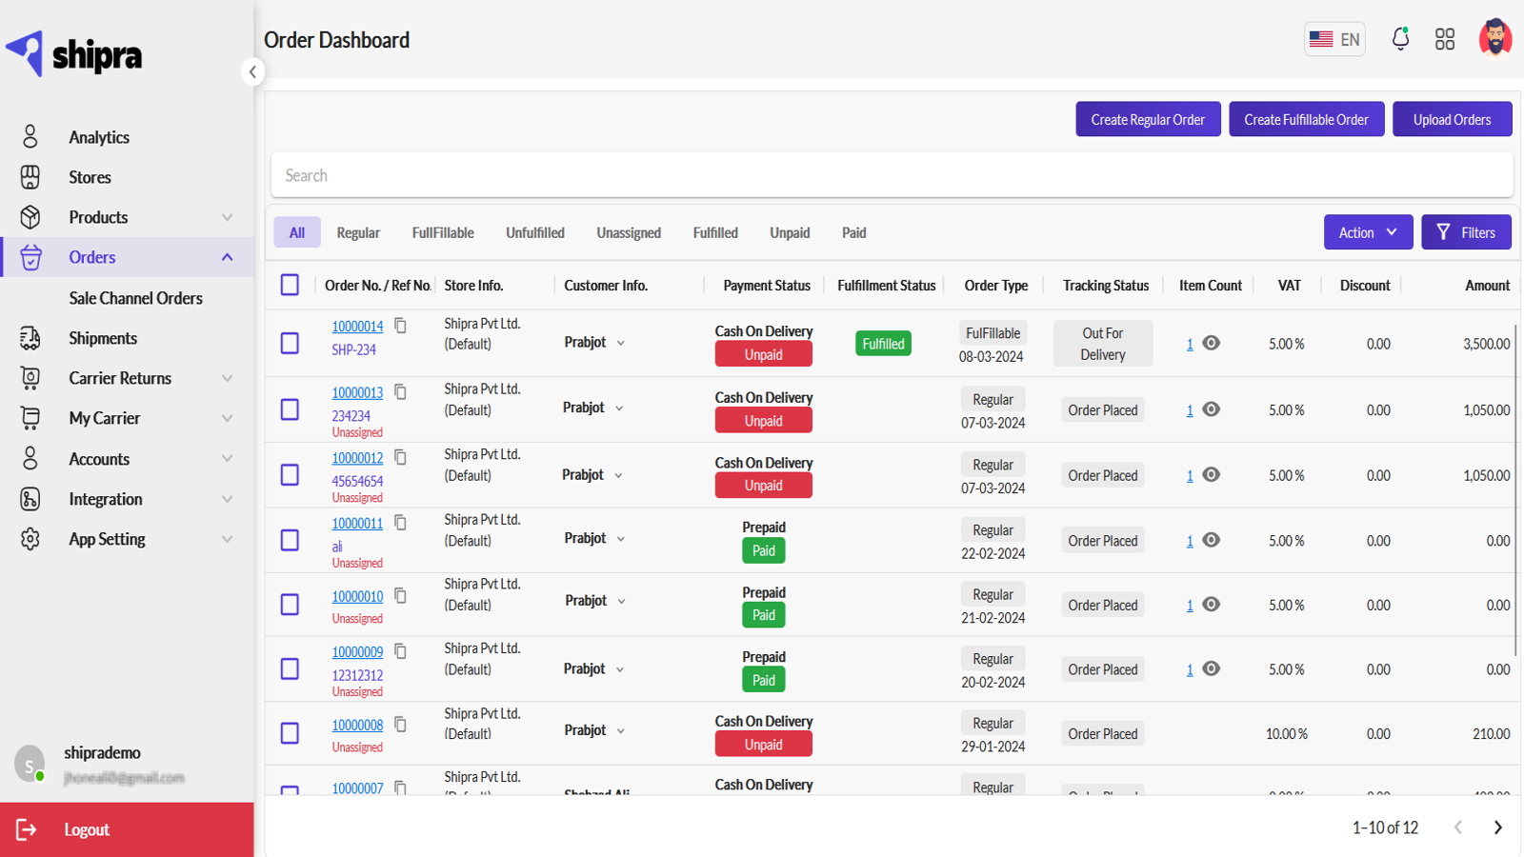Open the user profile avatar
Viewport: 1524px width, 857px height.
(x=1495, y=38)
